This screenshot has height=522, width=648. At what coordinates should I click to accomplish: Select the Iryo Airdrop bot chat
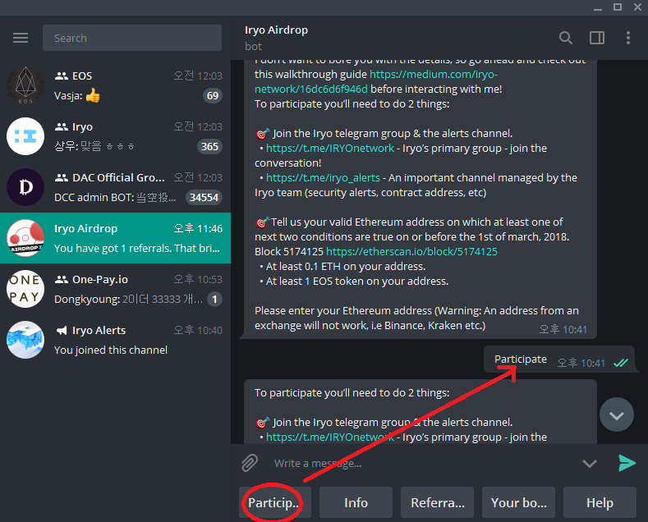click(x=115, y=238)
